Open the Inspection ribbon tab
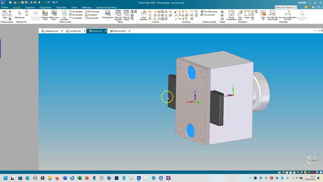 (x=61, y=7)
